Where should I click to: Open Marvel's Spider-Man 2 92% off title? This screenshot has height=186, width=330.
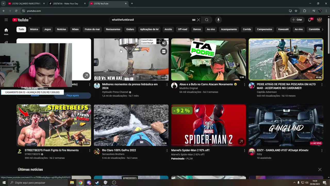[x=190, y=150]
